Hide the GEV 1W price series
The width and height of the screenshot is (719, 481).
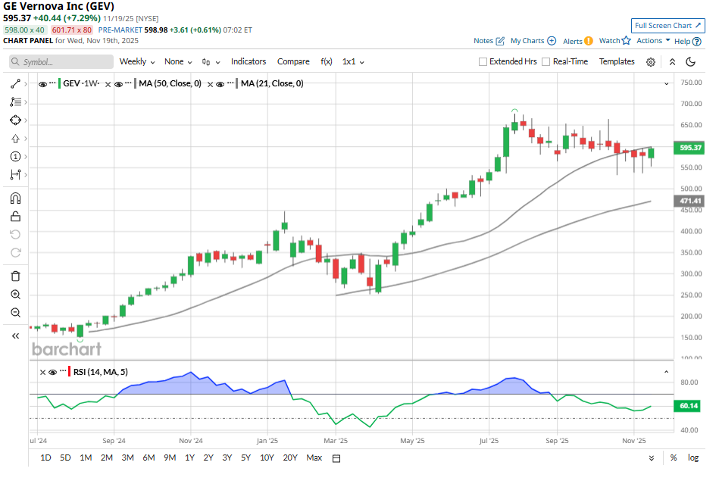pos(42,84)
